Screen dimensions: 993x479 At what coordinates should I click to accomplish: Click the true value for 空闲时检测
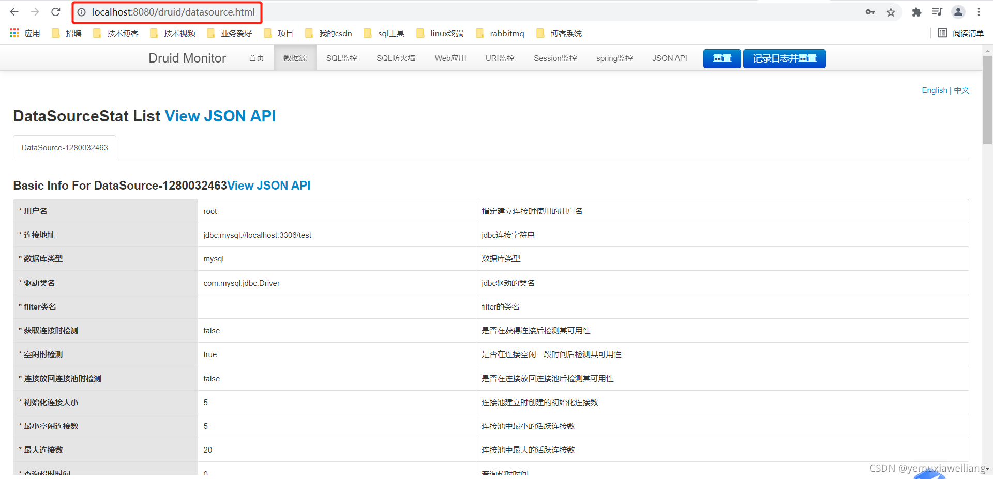[x=210, y=354]
